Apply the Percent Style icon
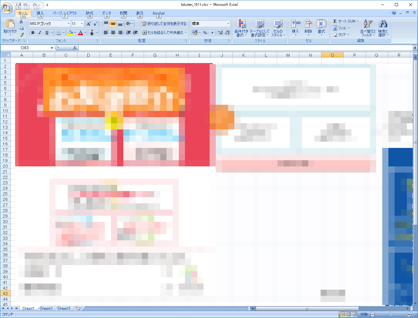 [x=205, y=32]
